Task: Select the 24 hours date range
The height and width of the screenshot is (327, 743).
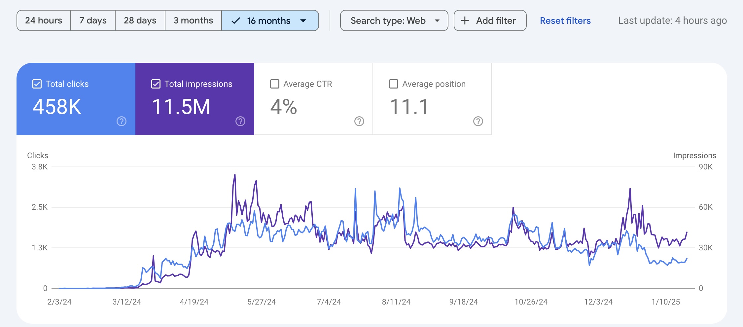Action: [44, 21]
